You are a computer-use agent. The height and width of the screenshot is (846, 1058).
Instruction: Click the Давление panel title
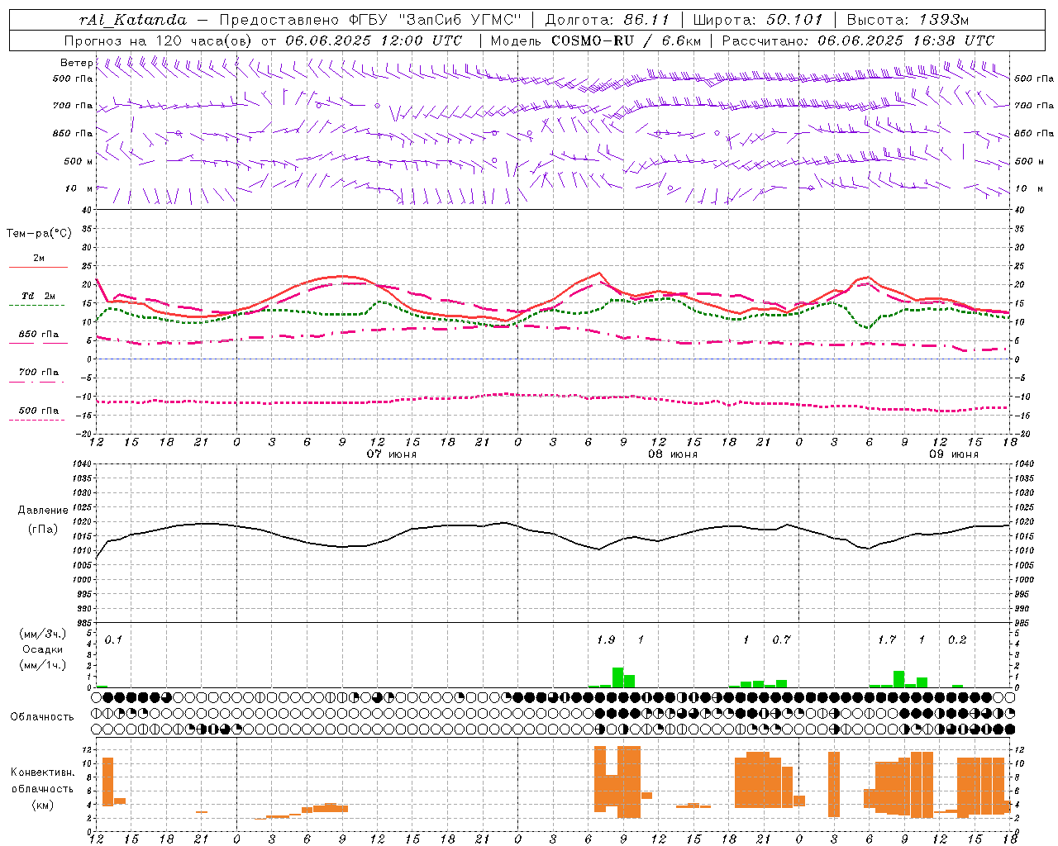point(43,511)
